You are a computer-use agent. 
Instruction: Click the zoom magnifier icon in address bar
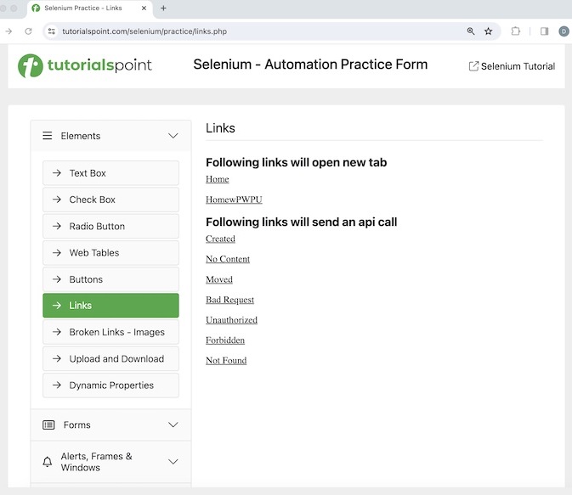pyautogui.click(x=471, y=31)
